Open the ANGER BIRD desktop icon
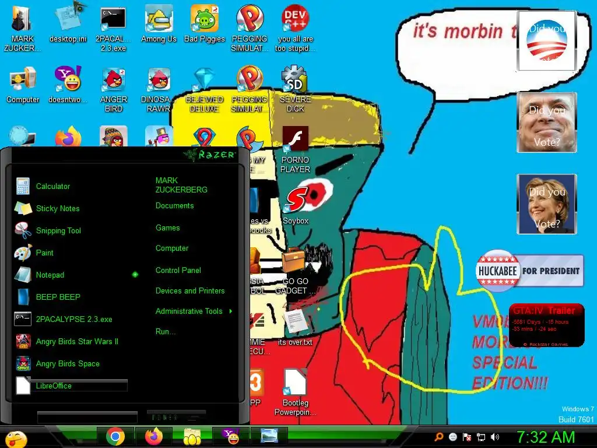Image resolution: width=597 pixels, height=448 pixels. coord(114,89)
